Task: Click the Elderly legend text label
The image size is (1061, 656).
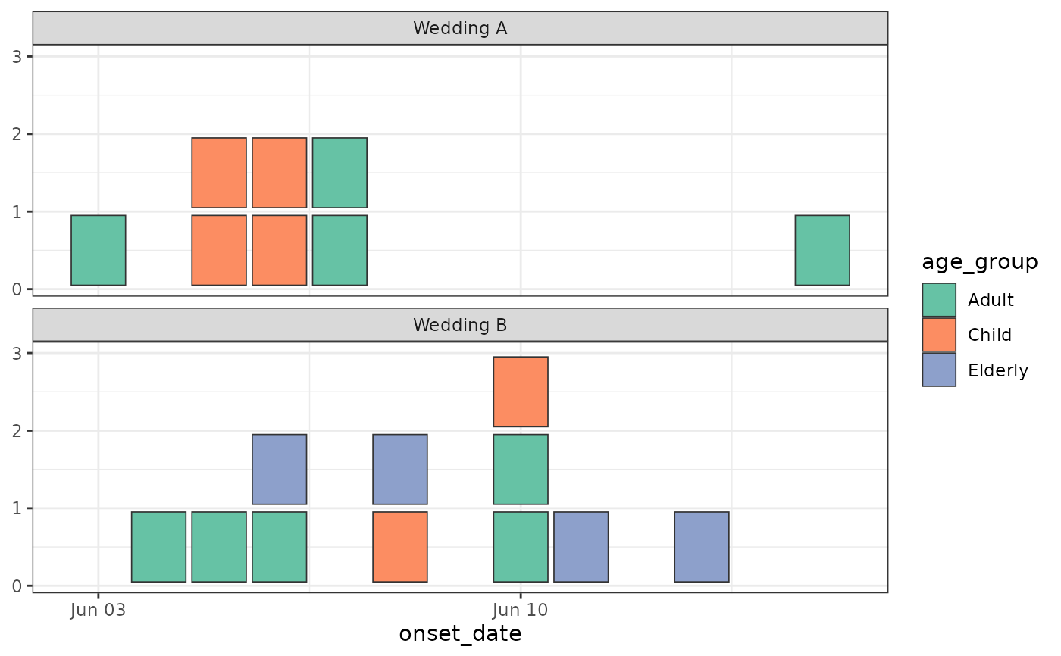Action: pyautogui.click(x=998, y=370)
